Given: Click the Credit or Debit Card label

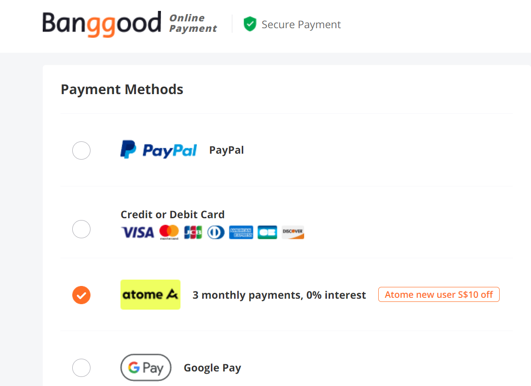Looking at the screenshot, I should point(172,215).
